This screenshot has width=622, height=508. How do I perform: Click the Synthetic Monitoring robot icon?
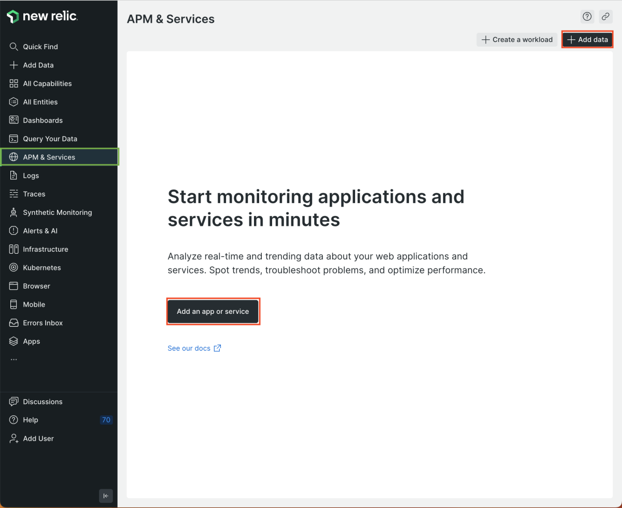point(14,212)
